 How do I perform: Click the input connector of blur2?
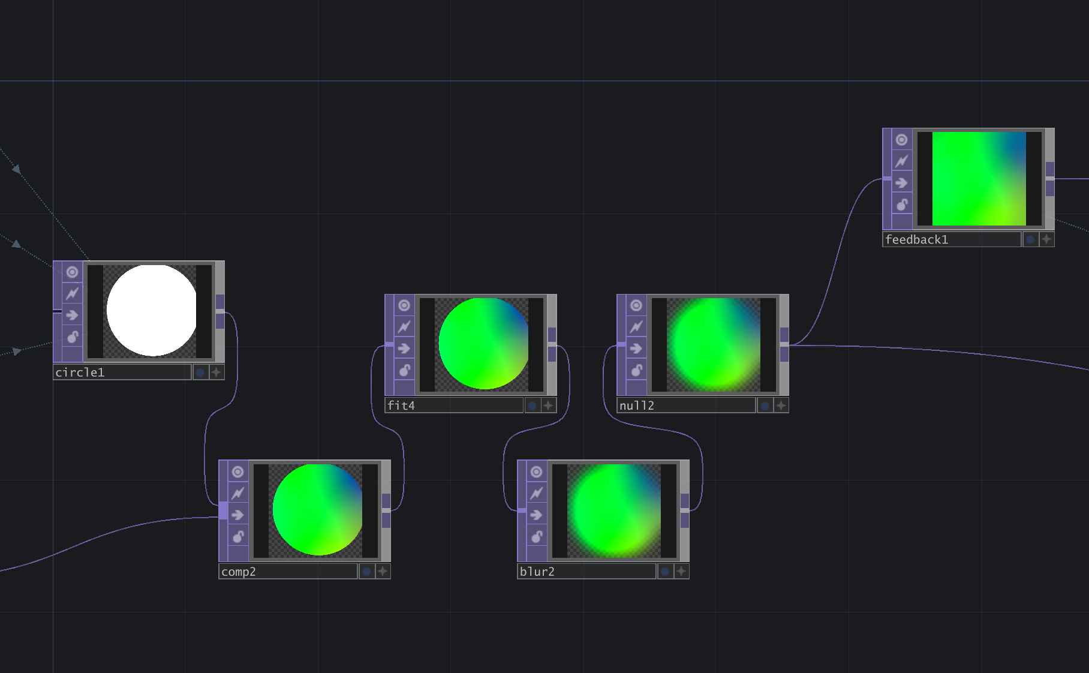tap(522, 510)
